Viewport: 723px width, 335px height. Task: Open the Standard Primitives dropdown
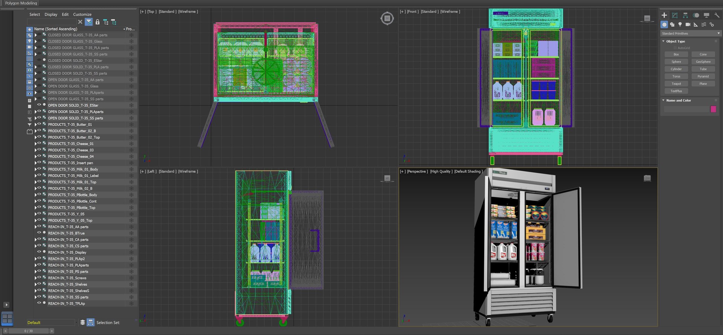(691, 33)
